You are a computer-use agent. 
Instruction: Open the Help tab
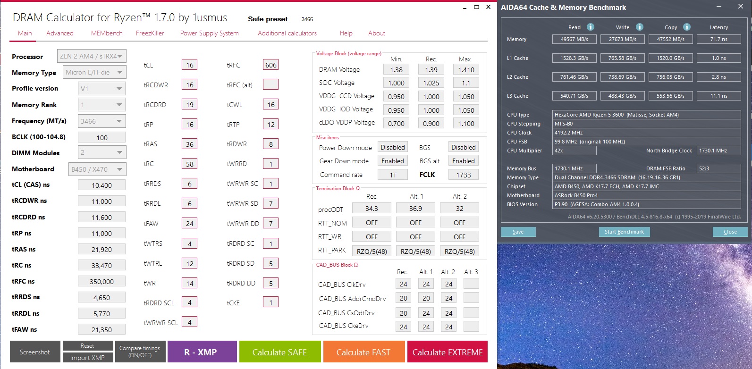[x=346, y=33]
